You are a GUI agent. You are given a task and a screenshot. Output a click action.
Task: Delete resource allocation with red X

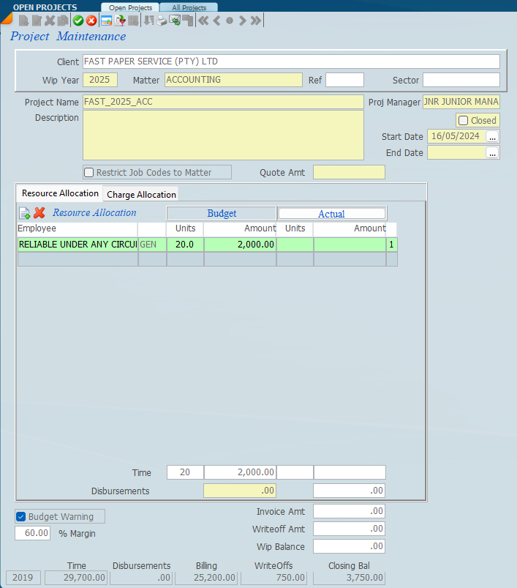39,213
